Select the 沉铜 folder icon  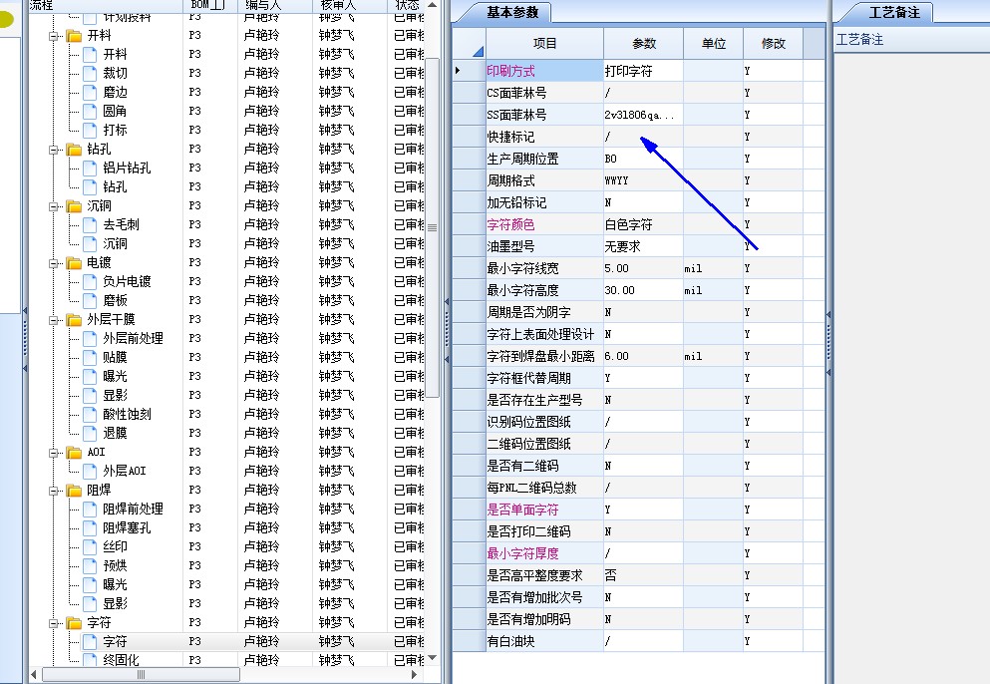75,206
